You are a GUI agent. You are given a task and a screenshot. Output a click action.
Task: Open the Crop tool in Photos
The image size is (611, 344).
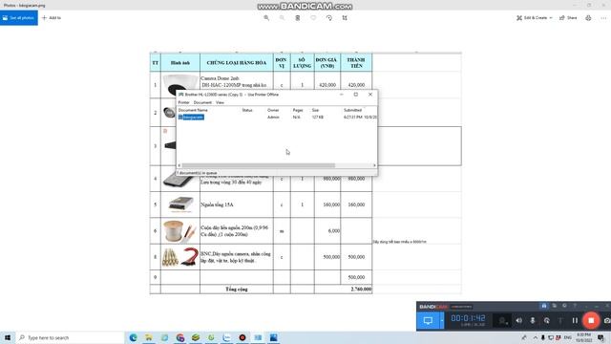coord(345,18)
